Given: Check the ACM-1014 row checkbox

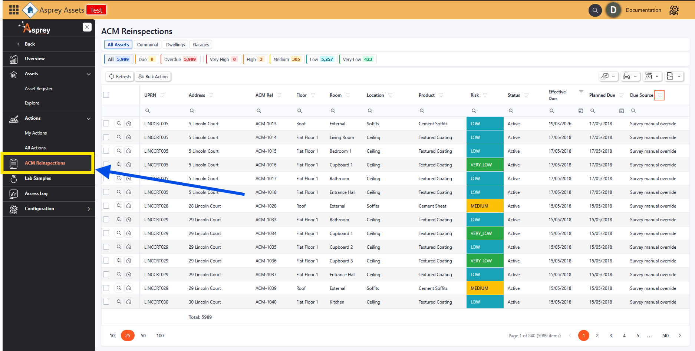Looking at the screenshot, I should tap(106, 137).
